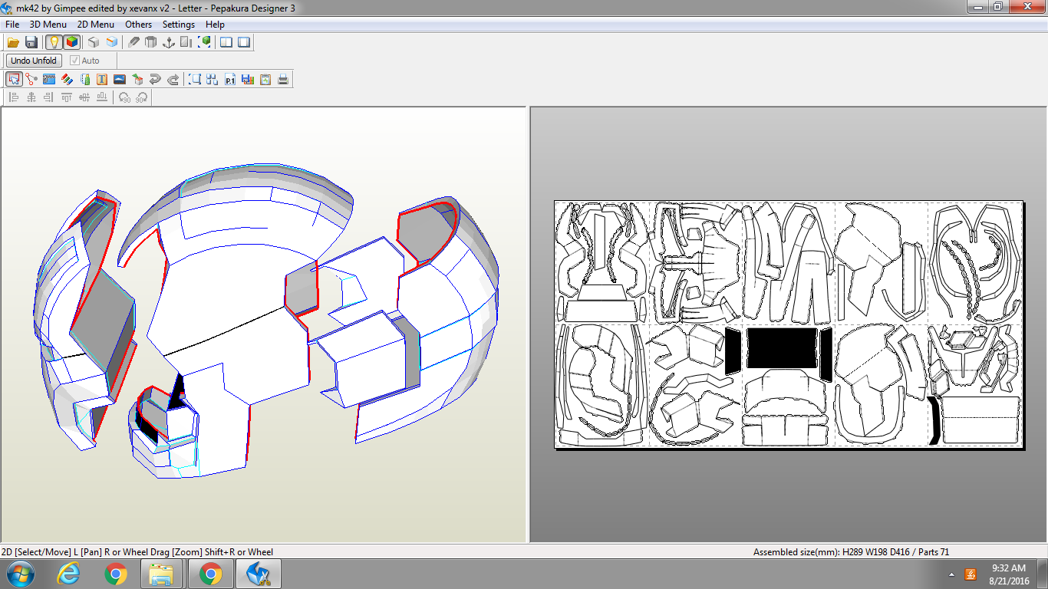Click the Pepakura Designer taskbar button
1048x589 pixels.
(259, 574)
